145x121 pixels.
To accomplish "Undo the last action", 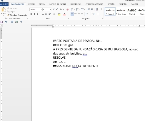I will 6,22.
